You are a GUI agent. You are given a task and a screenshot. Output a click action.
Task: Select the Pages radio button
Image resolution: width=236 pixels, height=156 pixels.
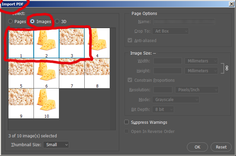coord(11,21)
